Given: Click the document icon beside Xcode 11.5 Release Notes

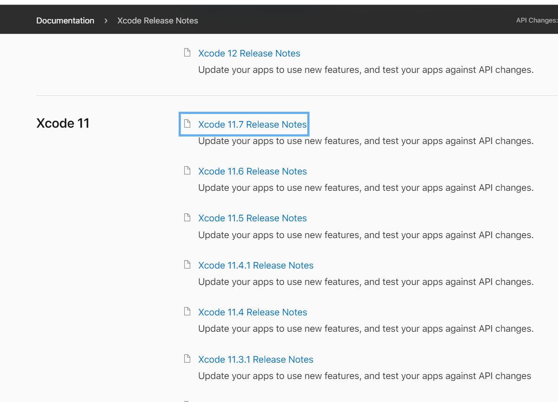Looking at the screenshot, I should pos(187,217).
